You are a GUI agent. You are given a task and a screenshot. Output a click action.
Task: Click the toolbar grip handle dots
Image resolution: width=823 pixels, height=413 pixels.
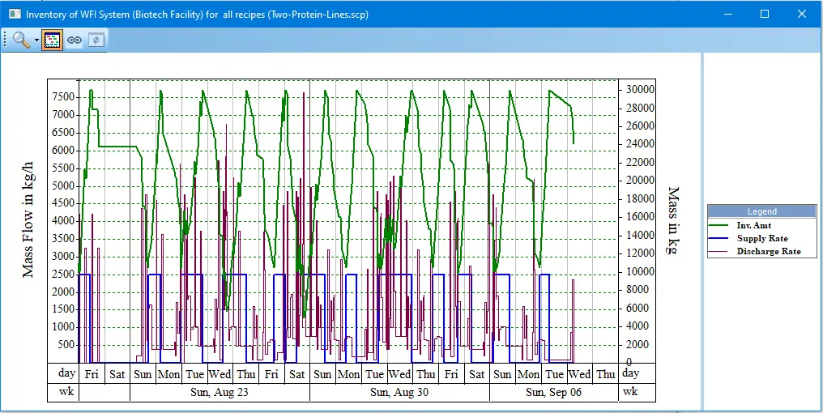[6, 40]
